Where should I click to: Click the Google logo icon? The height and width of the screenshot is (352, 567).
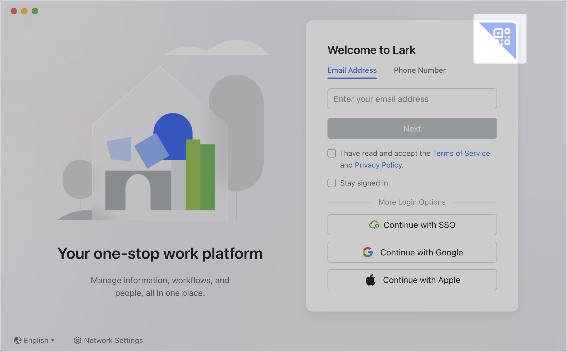pyautogui.click(x=368, y=252)
